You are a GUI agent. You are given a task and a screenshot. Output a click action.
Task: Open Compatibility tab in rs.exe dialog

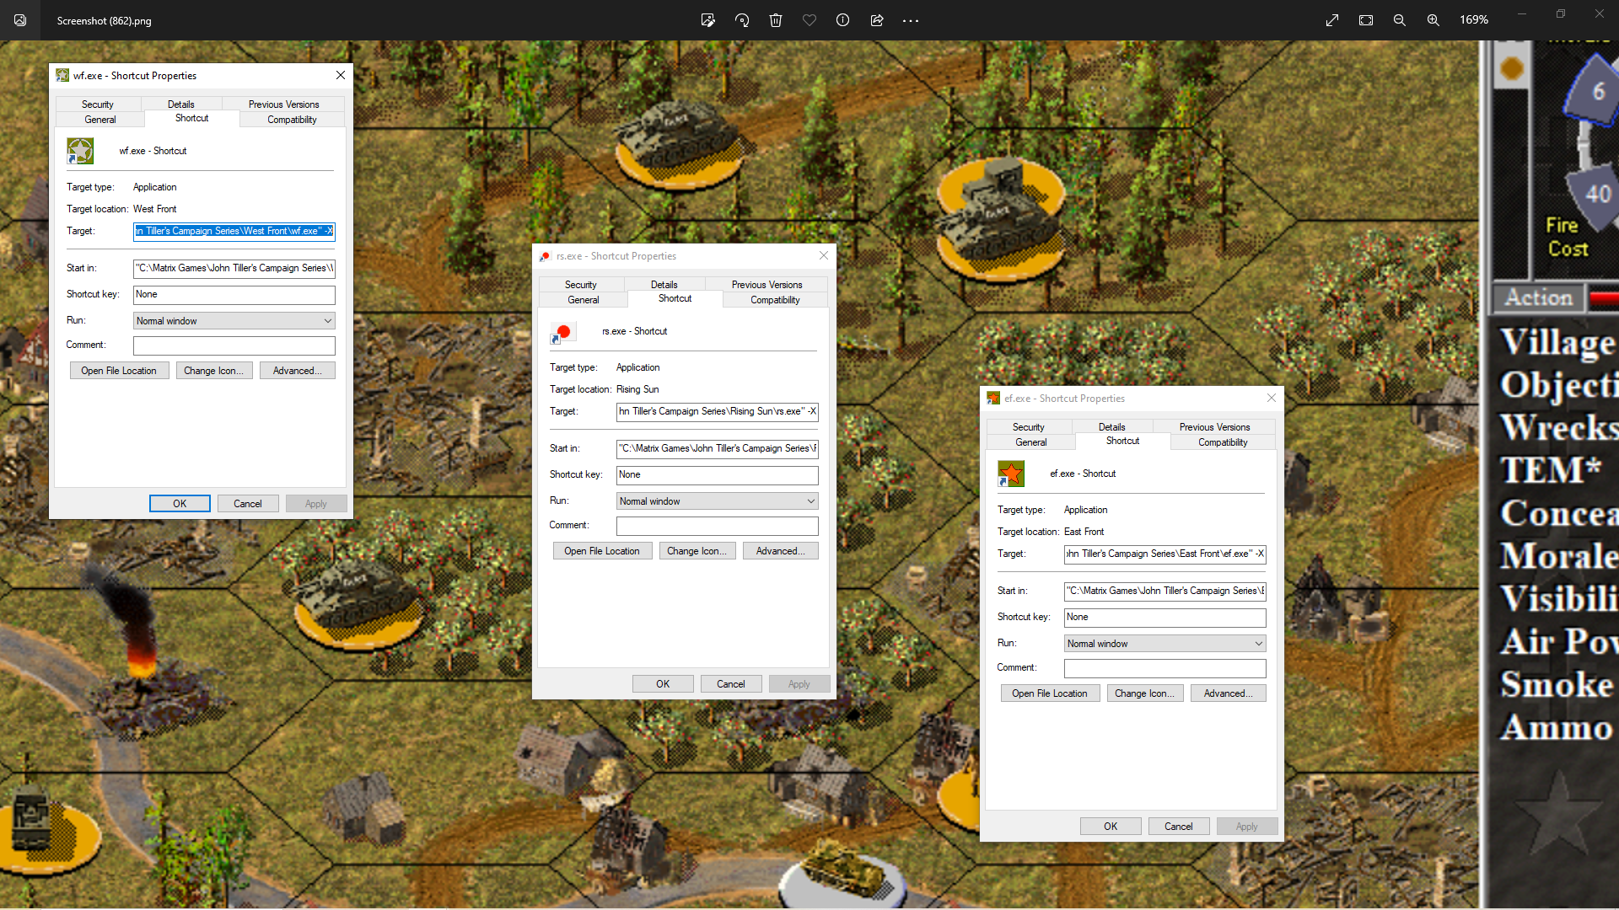pos(775,300)
